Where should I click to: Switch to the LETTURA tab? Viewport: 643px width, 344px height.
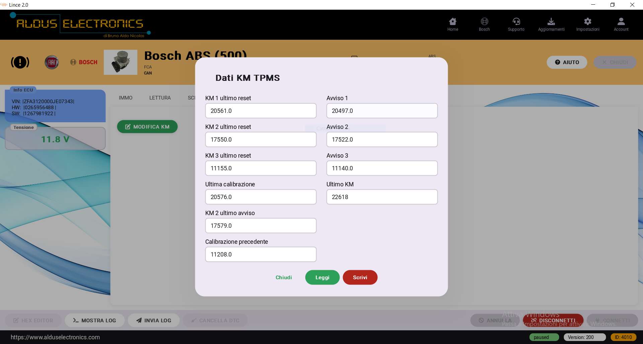(x=160, y=98)
